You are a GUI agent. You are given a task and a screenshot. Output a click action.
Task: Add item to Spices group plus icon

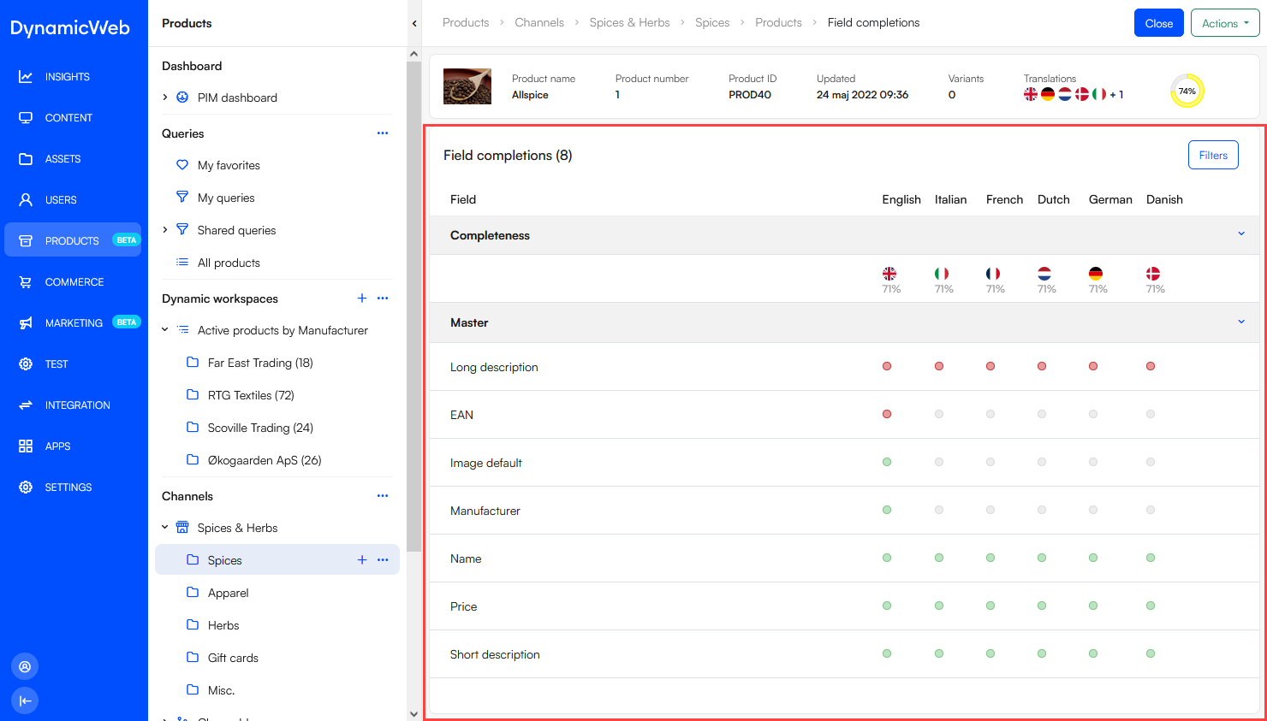[362, 560]
